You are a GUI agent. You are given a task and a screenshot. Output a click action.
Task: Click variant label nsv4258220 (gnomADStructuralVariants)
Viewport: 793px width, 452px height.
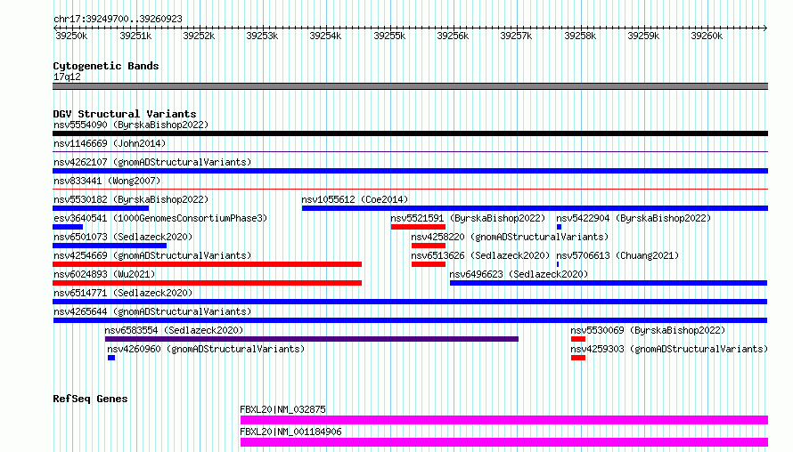510,237
